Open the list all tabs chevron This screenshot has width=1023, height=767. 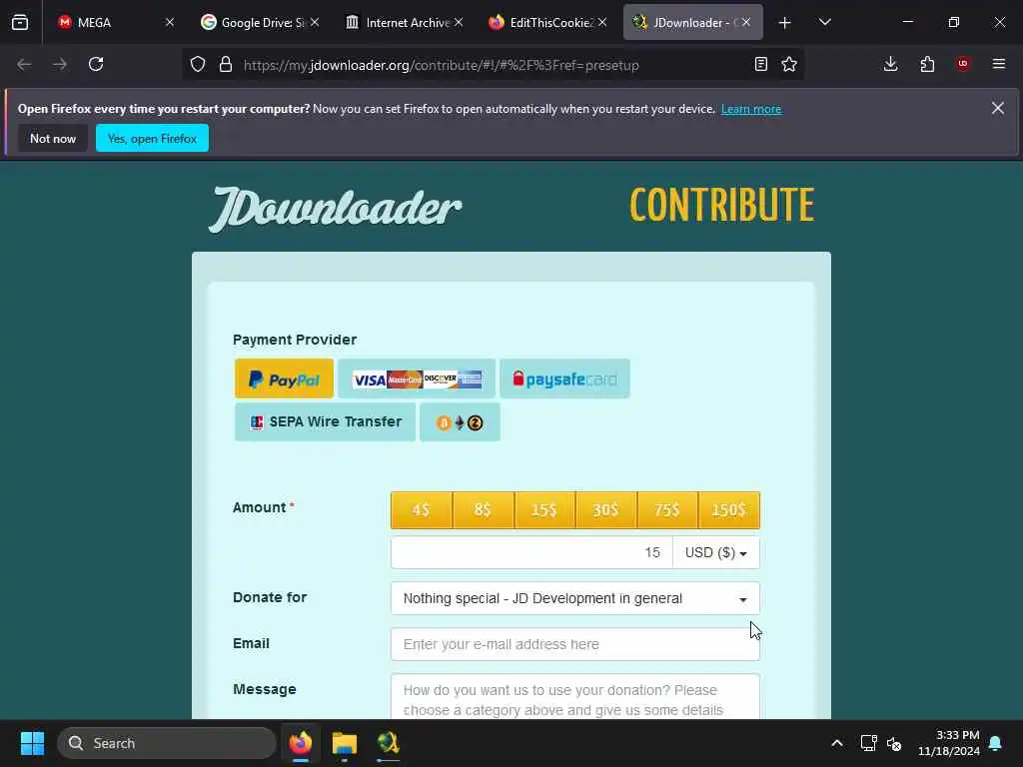[x=824, y=22]
